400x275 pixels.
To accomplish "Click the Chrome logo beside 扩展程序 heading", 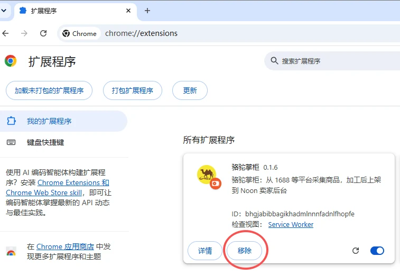I will coord(11,61).
